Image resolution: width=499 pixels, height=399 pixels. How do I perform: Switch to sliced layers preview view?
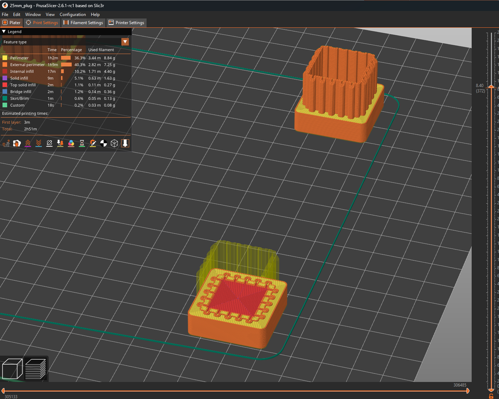(x=35, y=369)
